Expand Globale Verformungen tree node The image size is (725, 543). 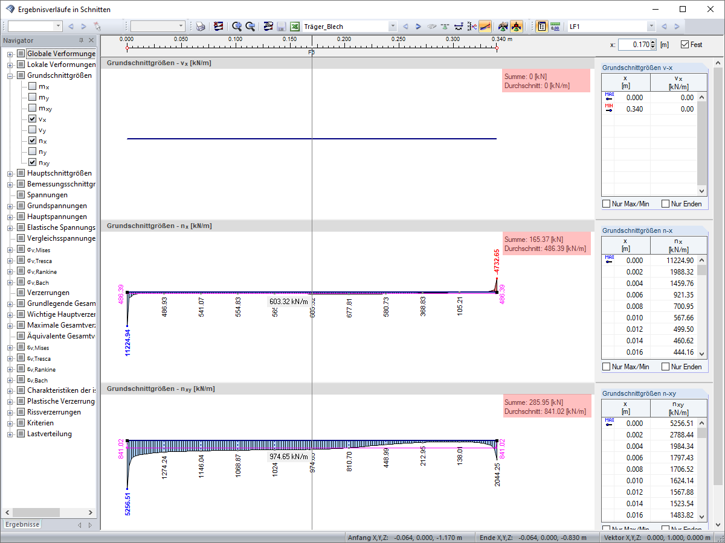tap(10, 54)
